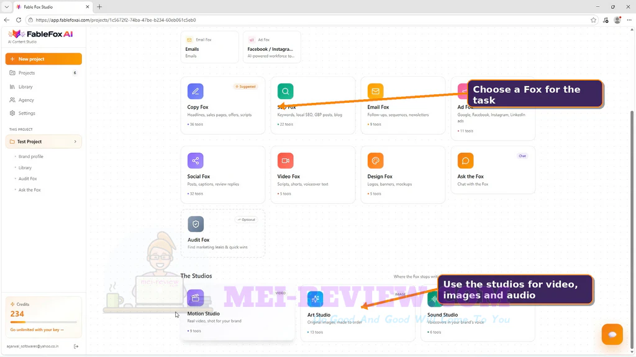Select Audit Fox in the sidebar project list
Viewport: 636px width, 357px height.
pos(27,178)
